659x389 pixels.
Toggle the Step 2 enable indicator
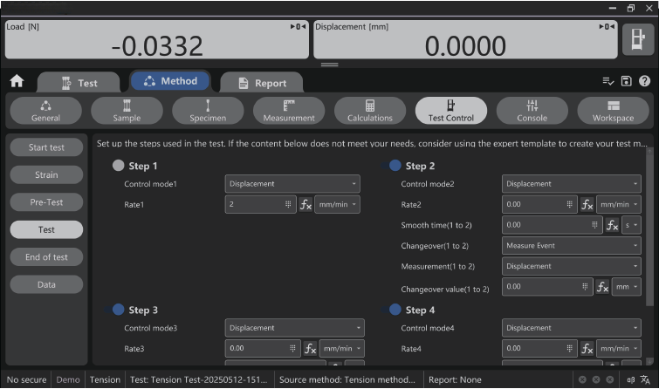pyautogui.click(x=395, y=166)
